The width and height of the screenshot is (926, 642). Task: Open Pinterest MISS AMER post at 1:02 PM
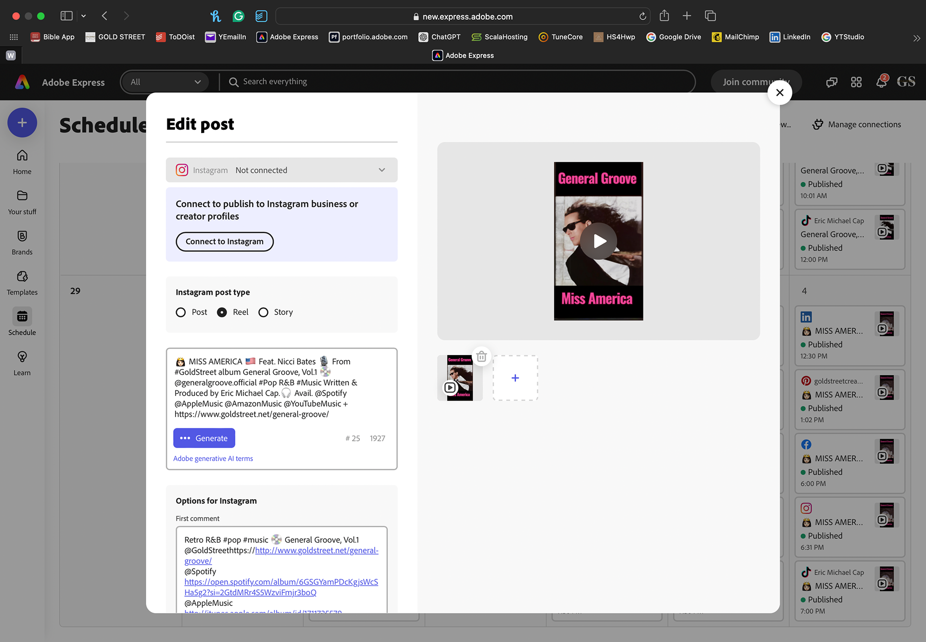pos(850,399)
